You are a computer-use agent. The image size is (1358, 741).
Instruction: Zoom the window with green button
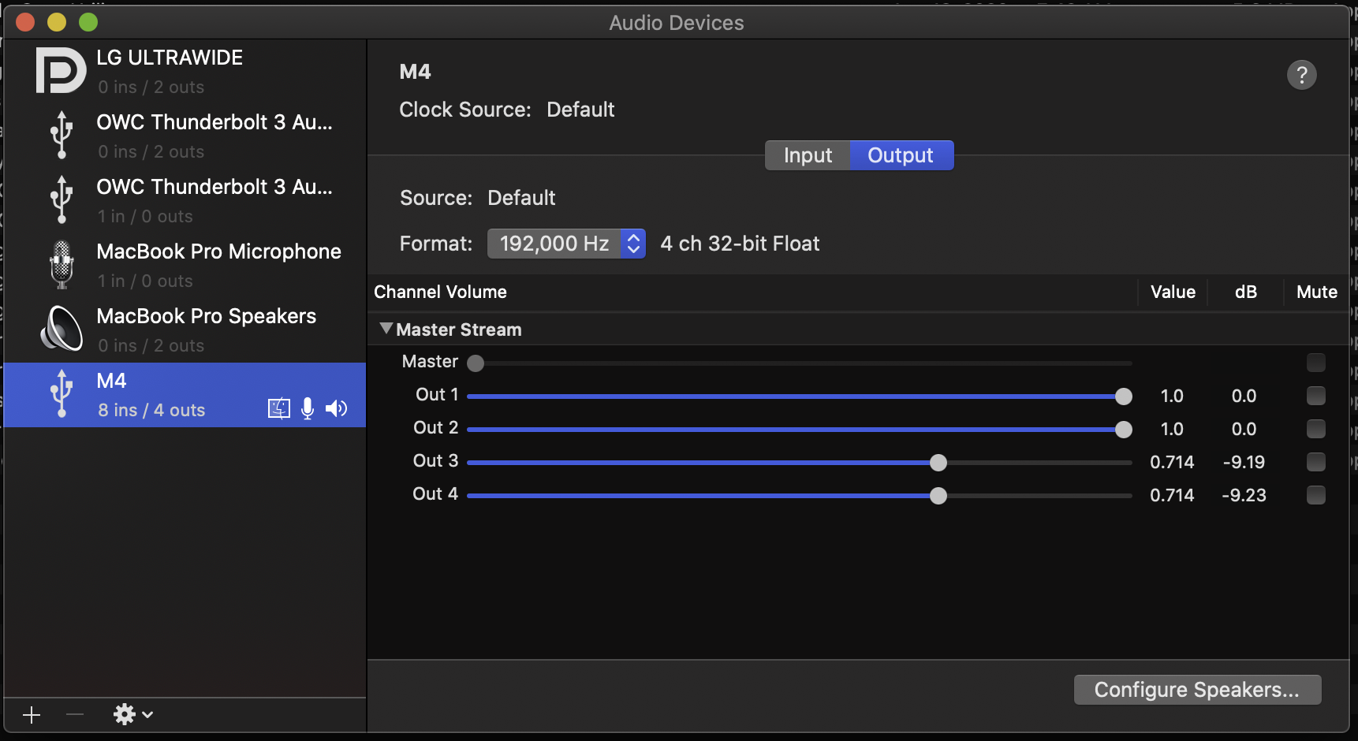tap(88, 22)
